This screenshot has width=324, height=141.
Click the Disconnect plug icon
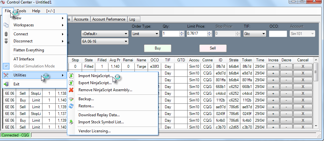pyautogui.click(x=6, y=41)
